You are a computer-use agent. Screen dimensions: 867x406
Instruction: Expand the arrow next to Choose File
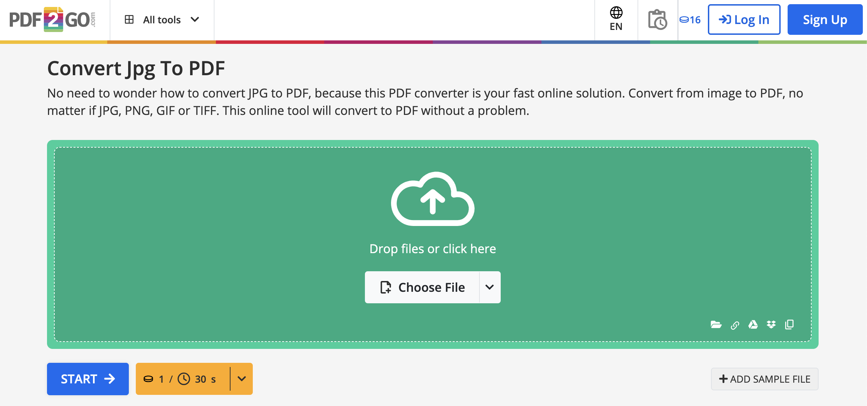490,287
